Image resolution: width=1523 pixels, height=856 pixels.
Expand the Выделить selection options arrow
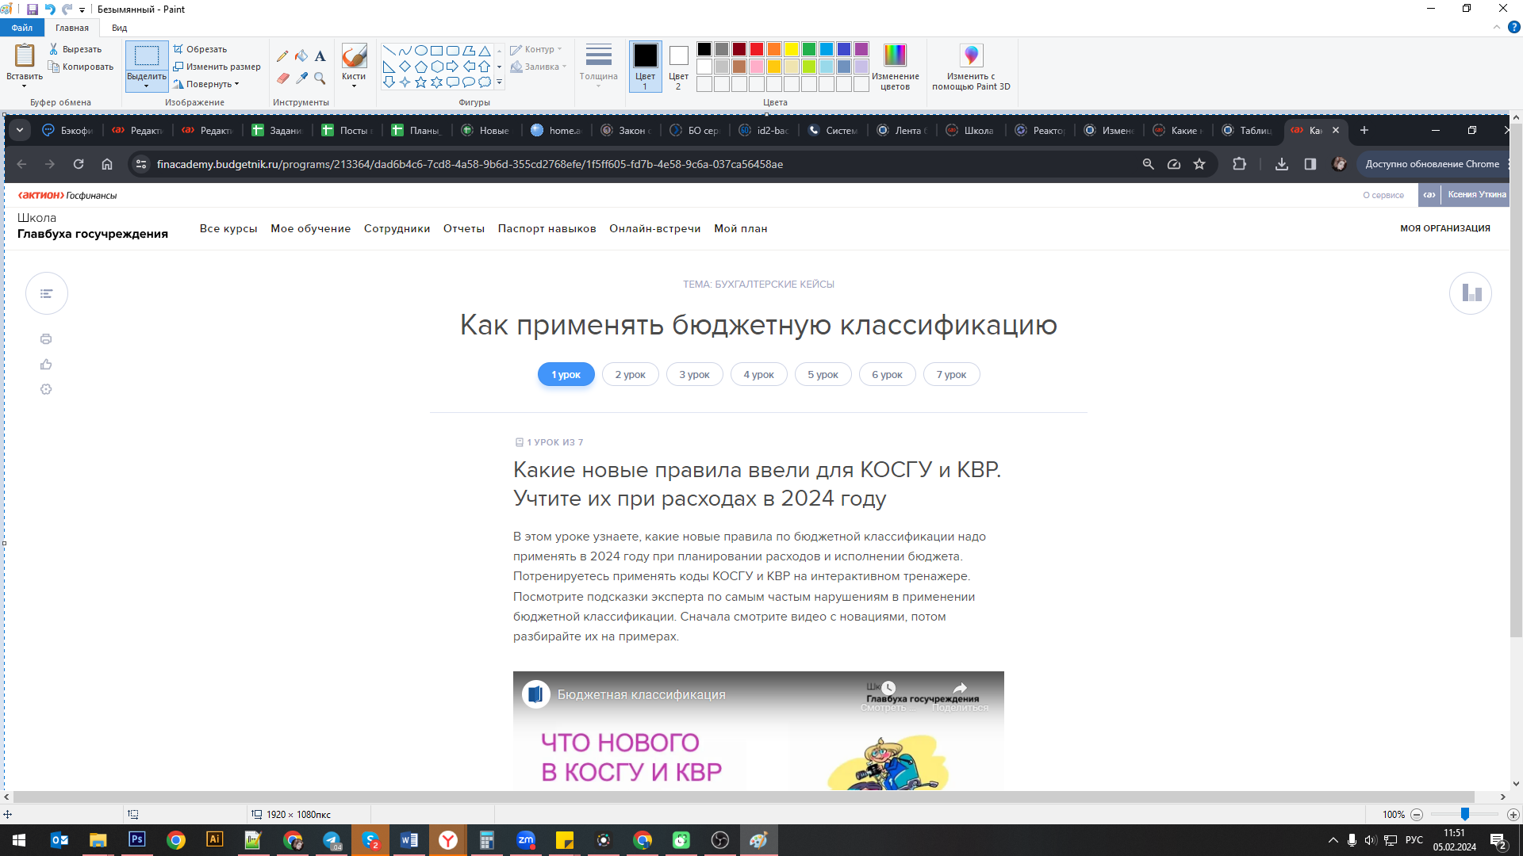(x=147, y=86)
